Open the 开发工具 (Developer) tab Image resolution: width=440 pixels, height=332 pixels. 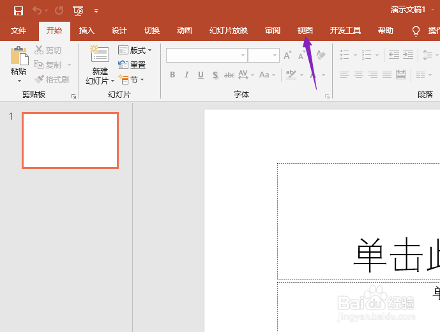(345, 30)
